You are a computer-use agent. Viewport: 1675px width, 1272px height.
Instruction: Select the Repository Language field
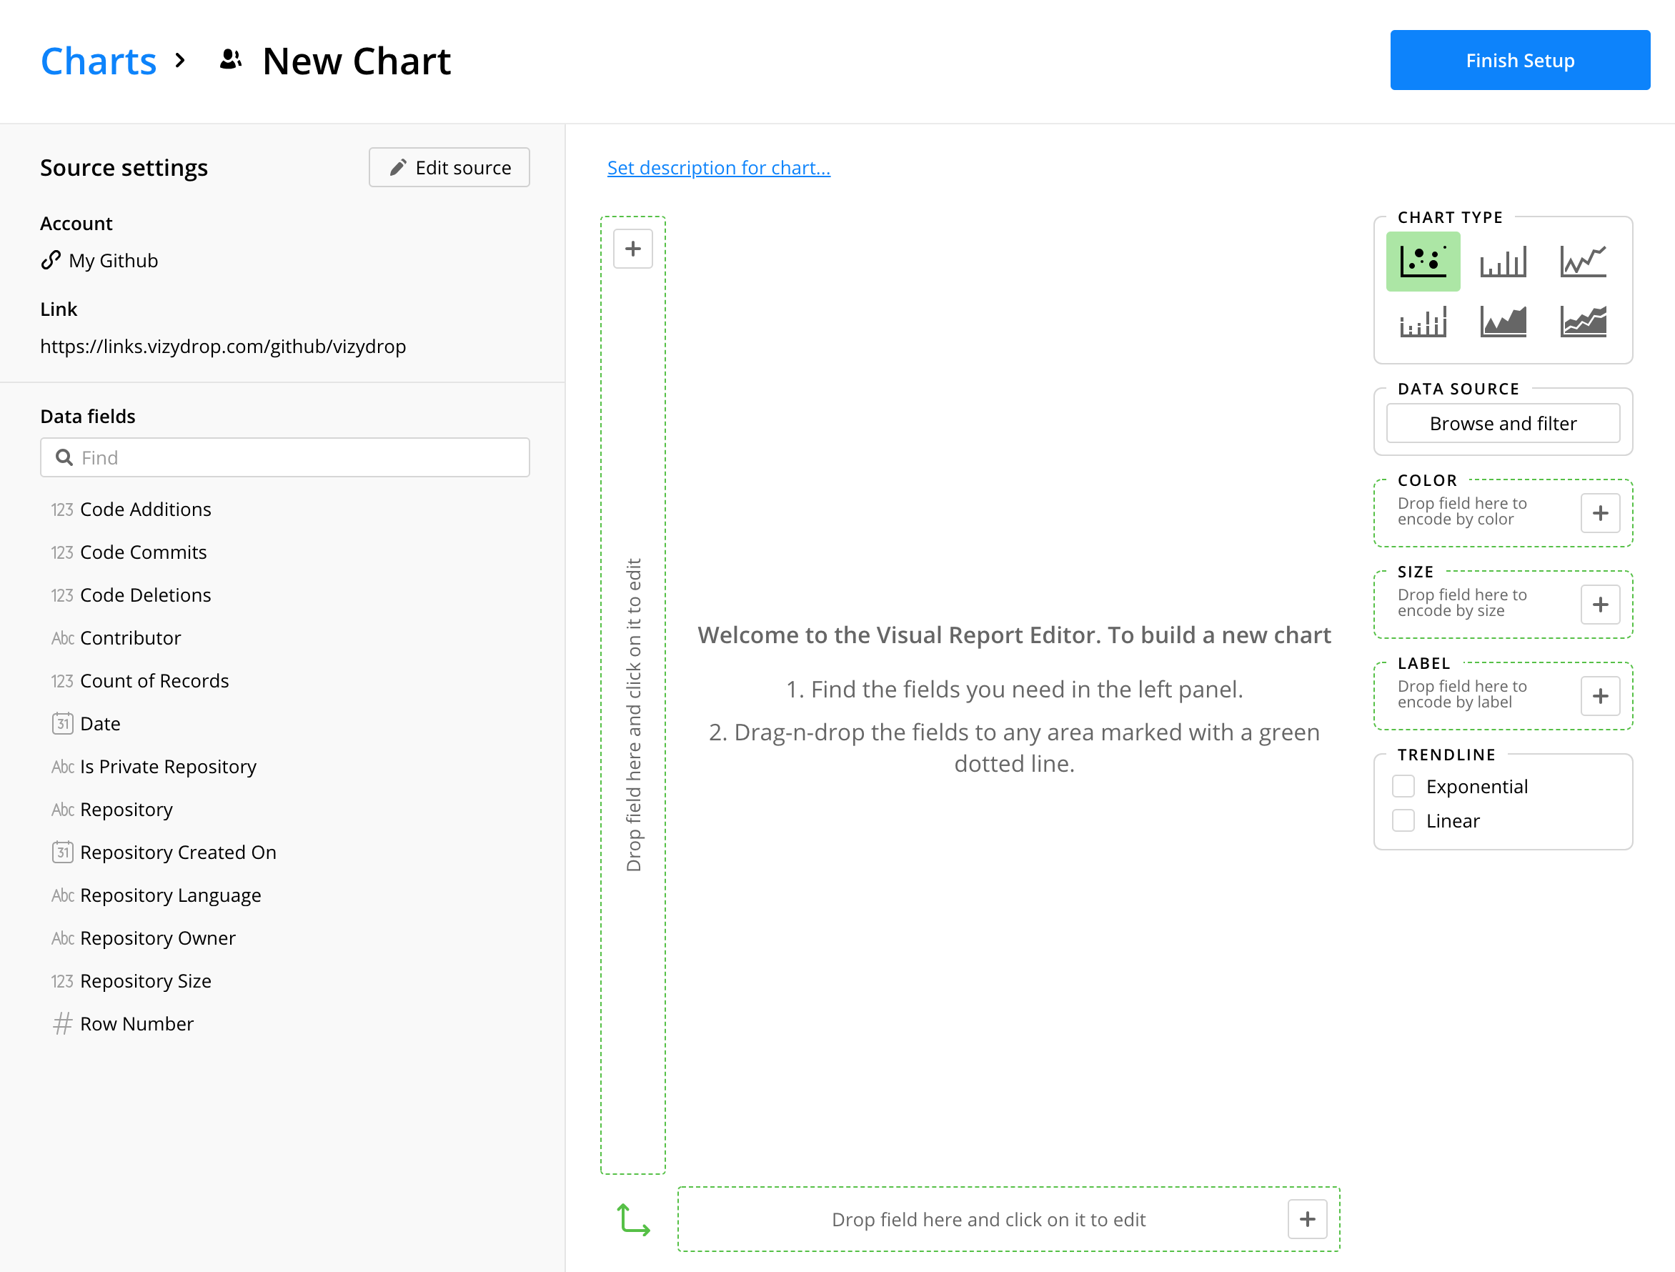coord(170,895)
